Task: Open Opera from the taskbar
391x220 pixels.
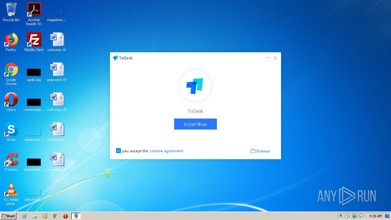Action: tap(65, 216)
